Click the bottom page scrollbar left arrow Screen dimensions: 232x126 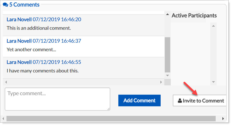tap(3, 118)
